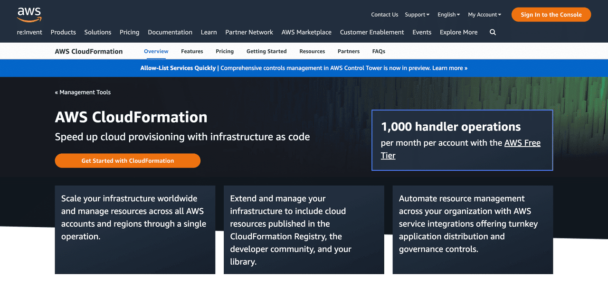Click AWS CloudFormation product title in subnav
Screen dimensions: 608x288
pyautogui.click(x=89, y=51)
